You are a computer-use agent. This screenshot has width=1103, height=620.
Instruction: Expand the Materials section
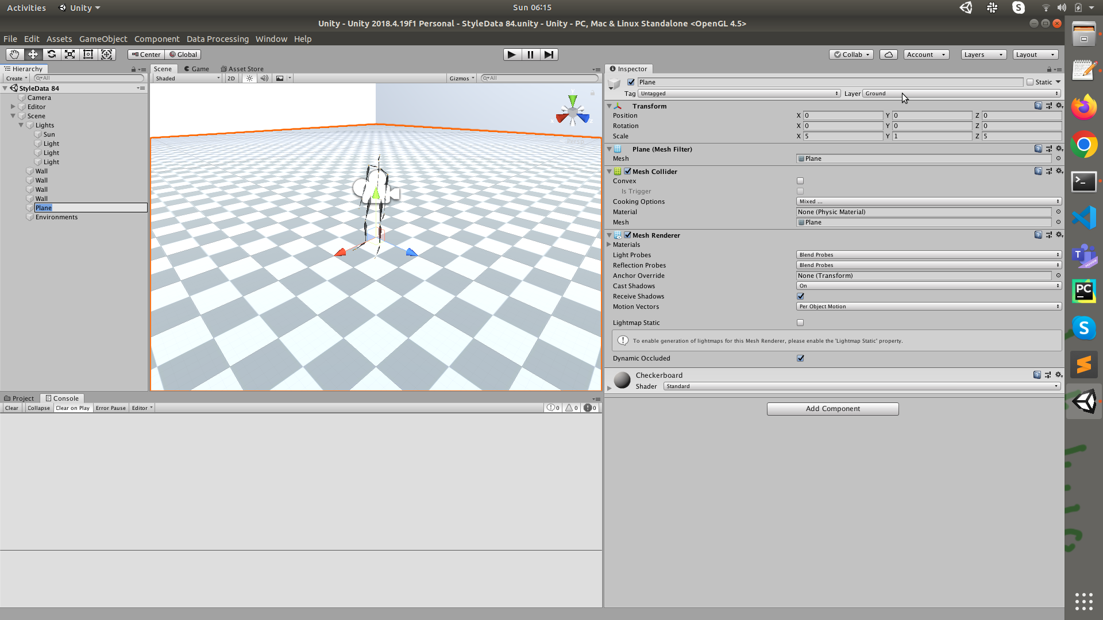[x=610, y=245]
